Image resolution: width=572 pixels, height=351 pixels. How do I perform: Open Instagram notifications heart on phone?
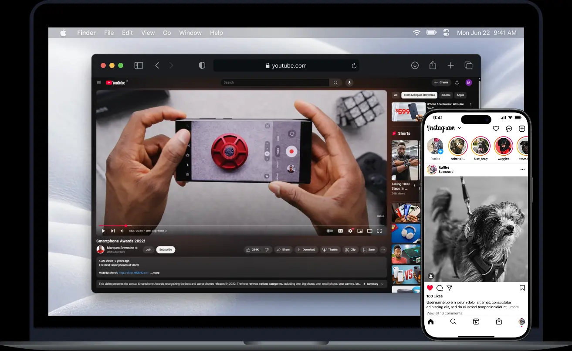click(496, 129)
